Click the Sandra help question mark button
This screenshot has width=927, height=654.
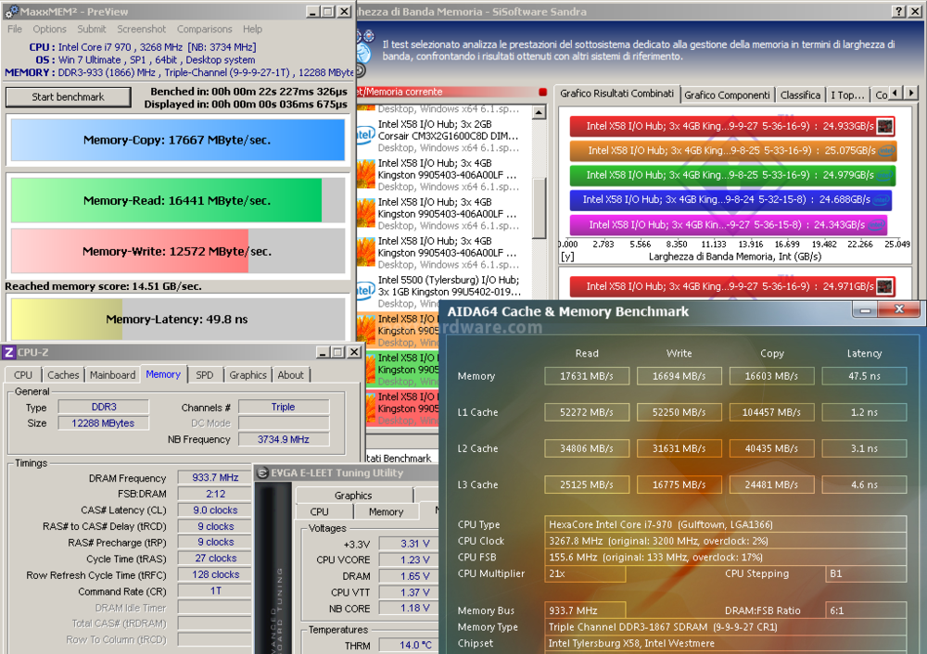coord(898,11)
